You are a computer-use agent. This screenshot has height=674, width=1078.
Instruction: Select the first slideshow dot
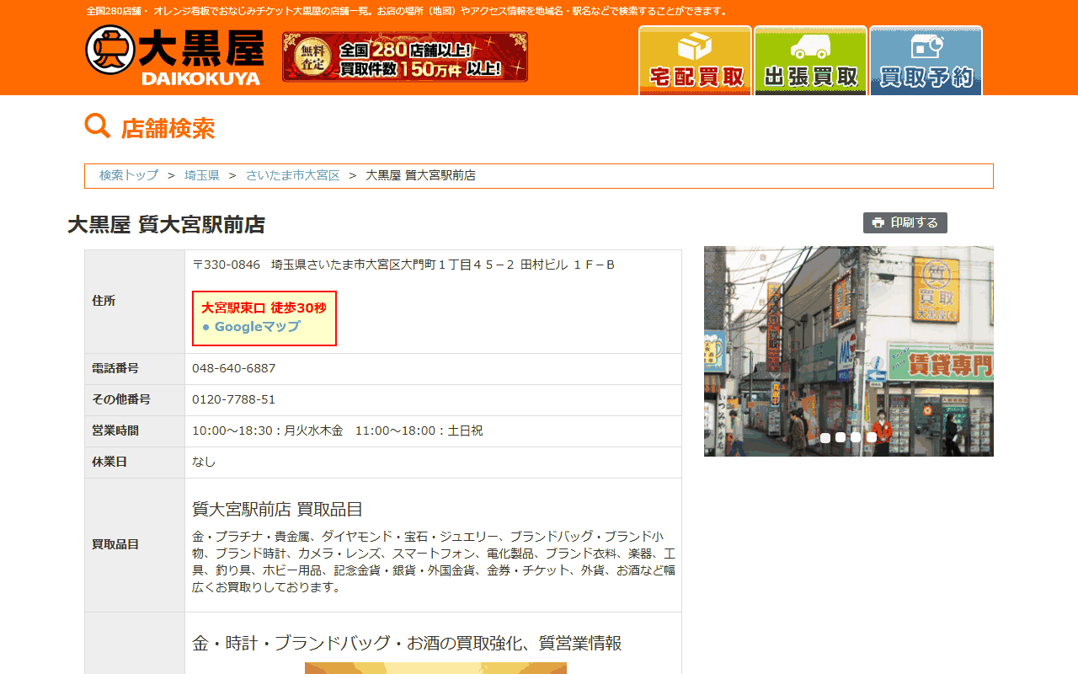click(825, 437)
